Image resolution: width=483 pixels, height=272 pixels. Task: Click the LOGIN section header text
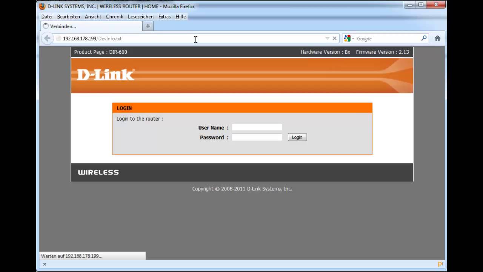[x=124, y=108]
